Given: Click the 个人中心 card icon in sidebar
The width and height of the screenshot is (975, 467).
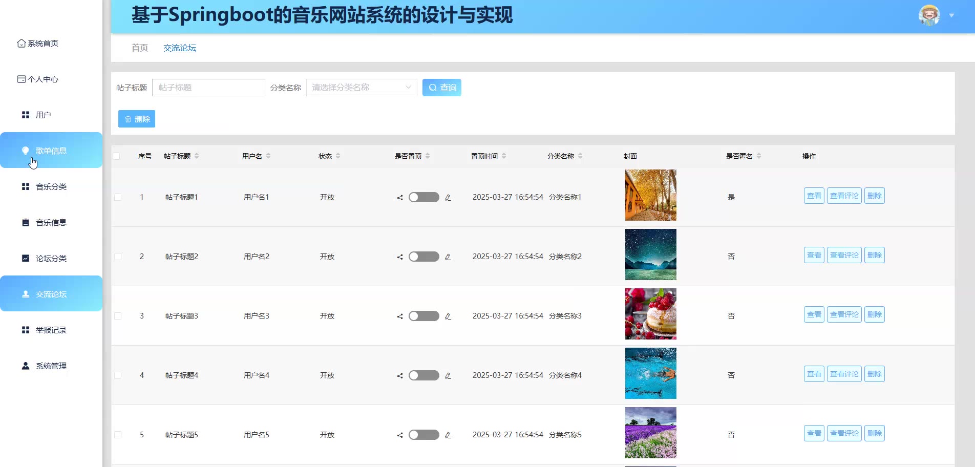Looking at the screenshot, I should (x=21, y=79).
